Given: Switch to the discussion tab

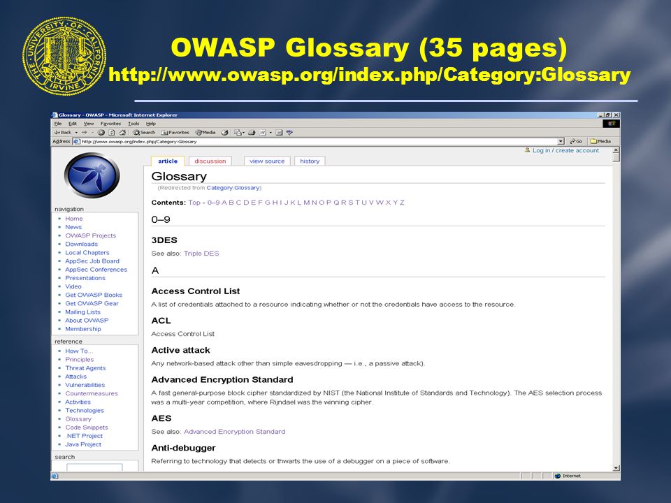Looking at the screenshot, I should click(x=210, y=161).
